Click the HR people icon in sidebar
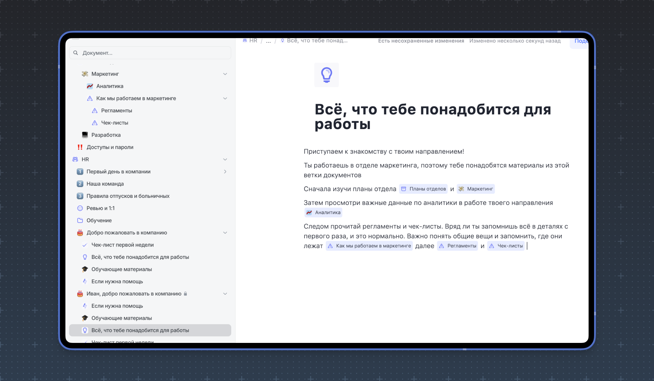 75,159
